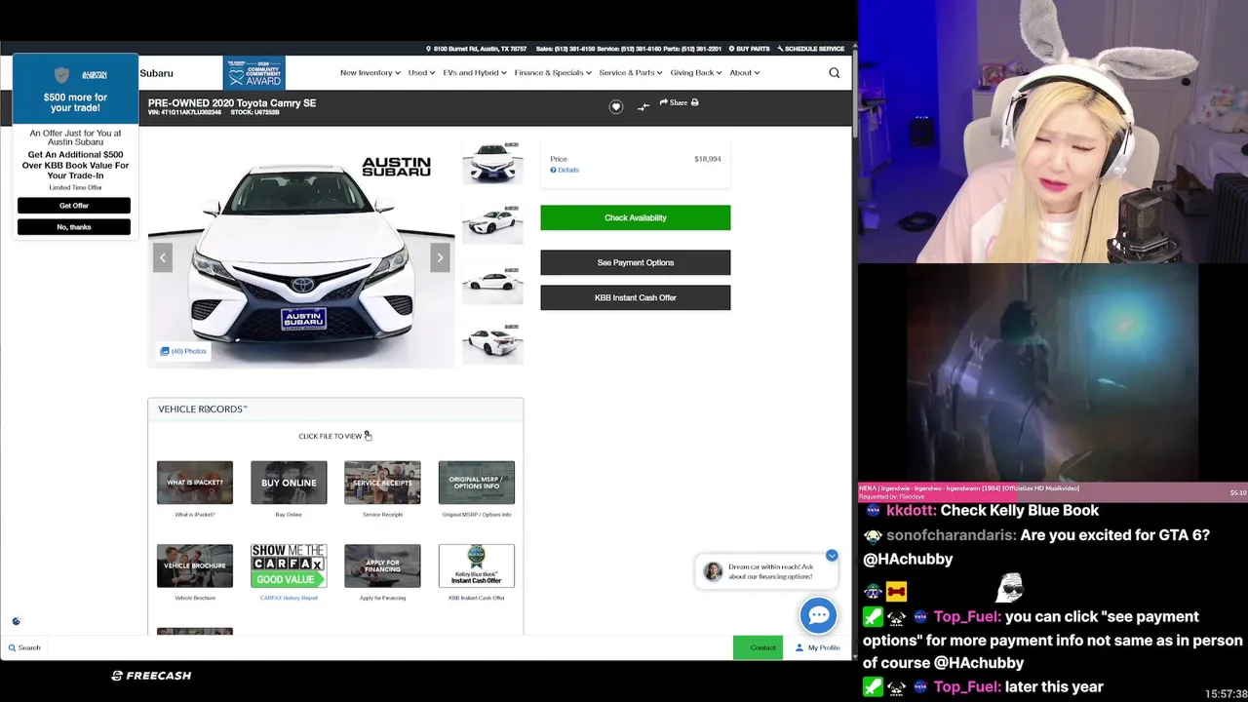
Task: Expand the About menu
Action: point(745,72)
